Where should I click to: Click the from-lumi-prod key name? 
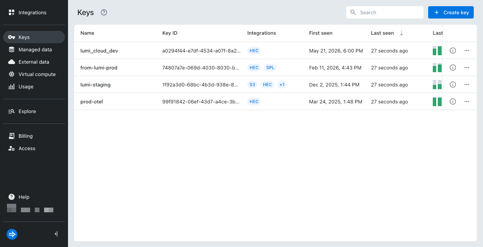point(99,68)
